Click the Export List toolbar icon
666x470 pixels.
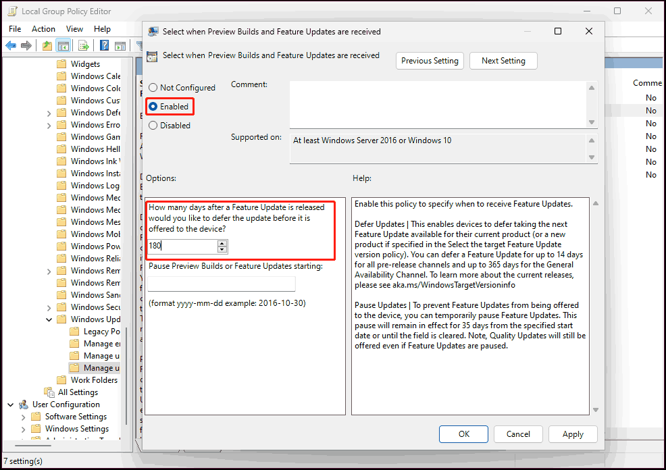coord(84,45)
